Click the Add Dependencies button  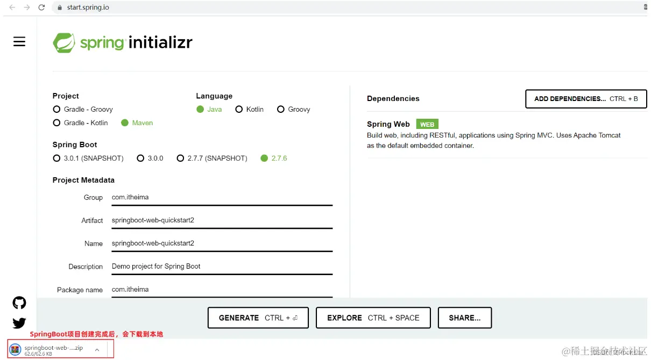[x=586, y=99]
